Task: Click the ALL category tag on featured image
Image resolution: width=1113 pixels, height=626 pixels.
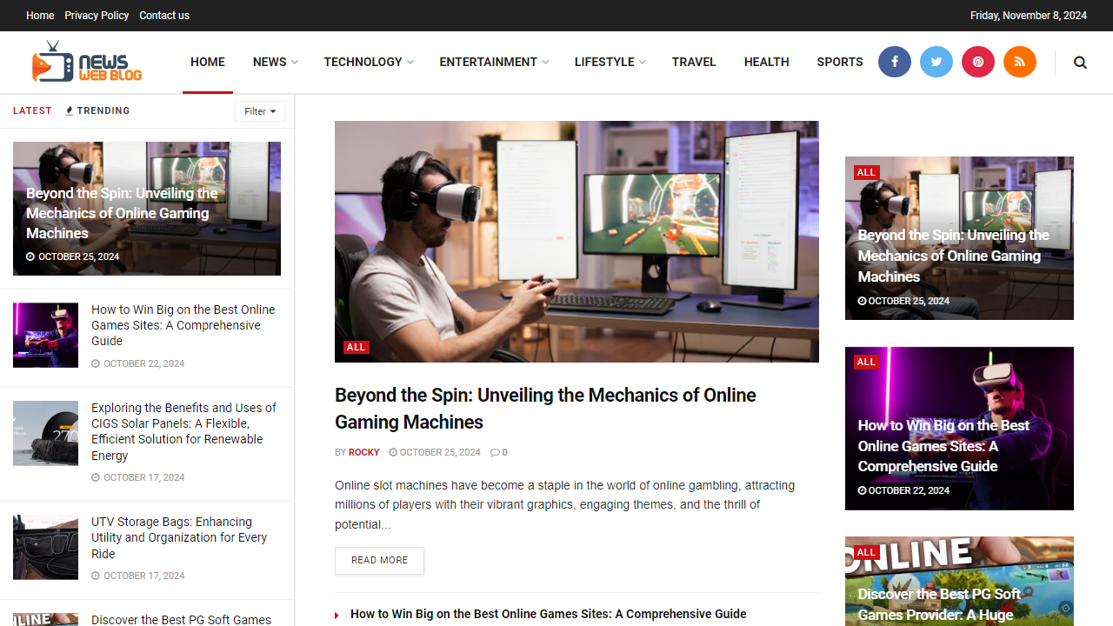Action: (x=356, y=346)
